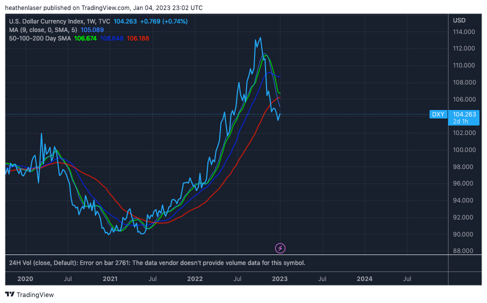Click the 92.000 price axis label

point(464,217)
